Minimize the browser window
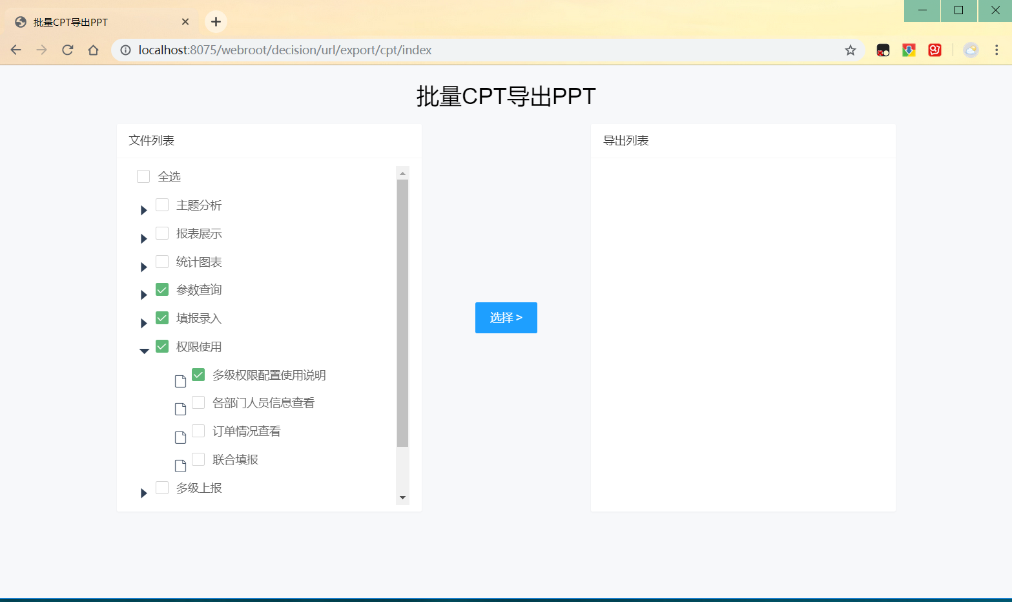The image size is (1012, 602). click(x=922, y=10)
